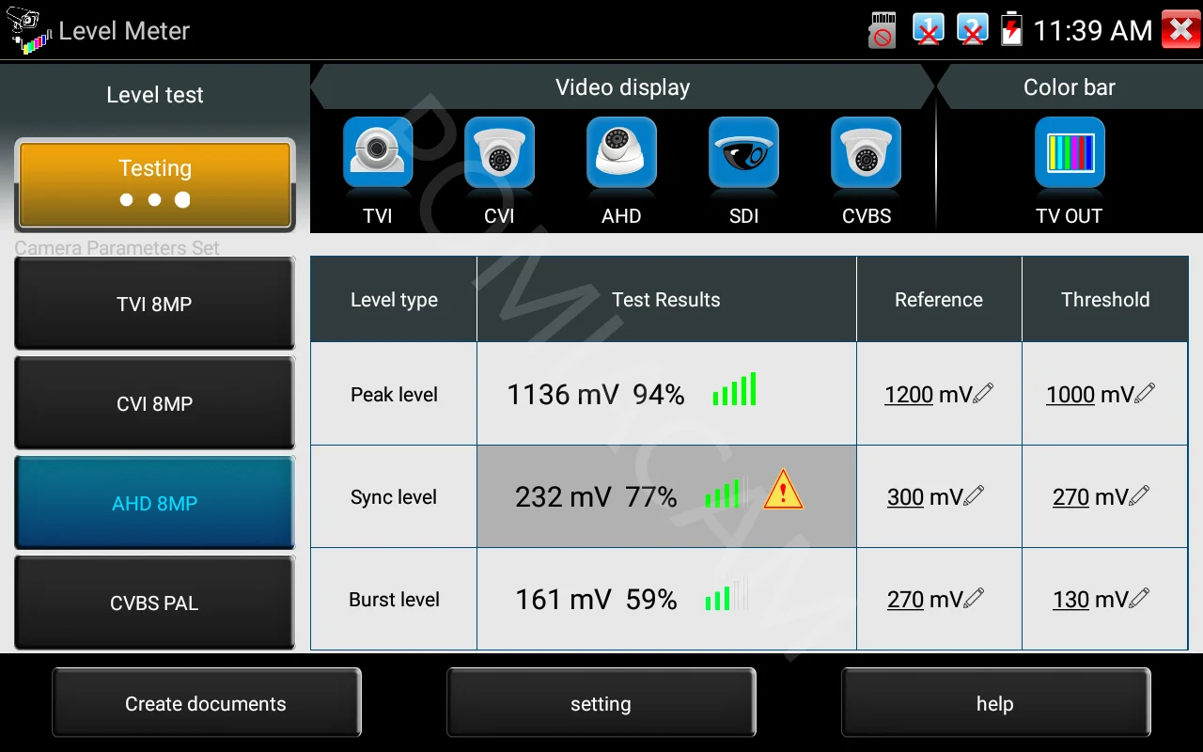
Task: Edit the Sync level threshold pencil icon
Action: coord(1139,495)
